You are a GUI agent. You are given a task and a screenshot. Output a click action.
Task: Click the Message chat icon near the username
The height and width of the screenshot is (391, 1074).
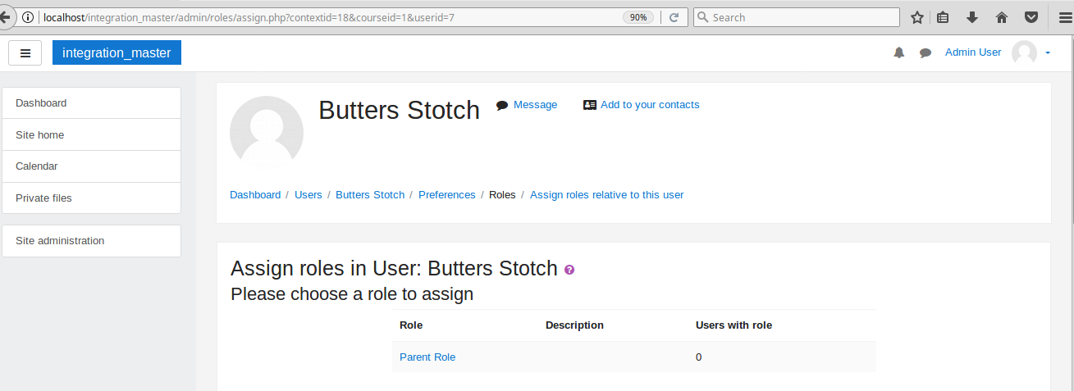click(x=502, y=105)
